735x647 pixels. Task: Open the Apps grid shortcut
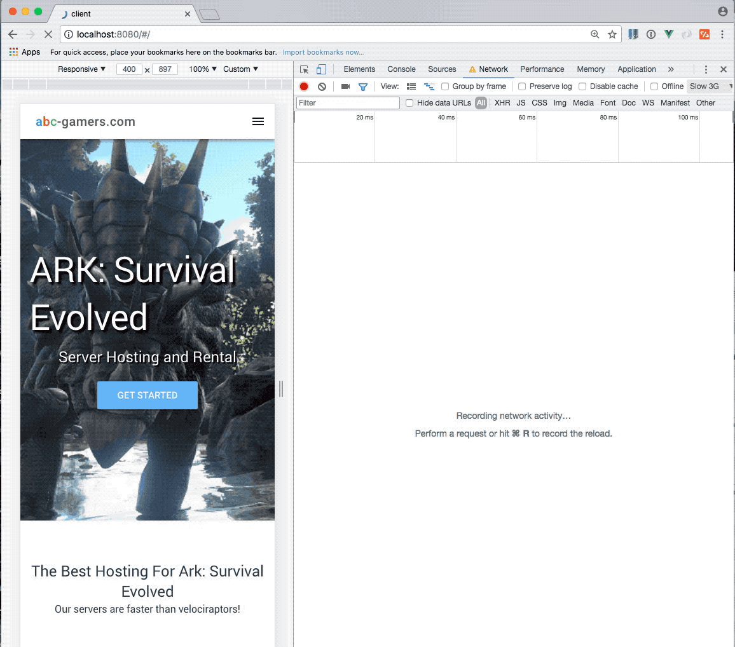25,52
